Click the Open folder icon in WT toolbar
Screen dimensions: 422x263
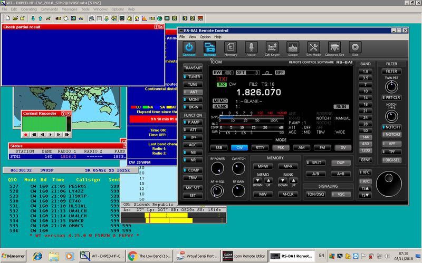click(15, 18)
